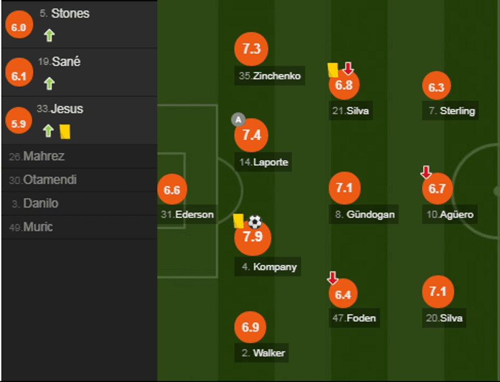
Task: Click the yellow card icon above Kompany
Action: [238, 221]
